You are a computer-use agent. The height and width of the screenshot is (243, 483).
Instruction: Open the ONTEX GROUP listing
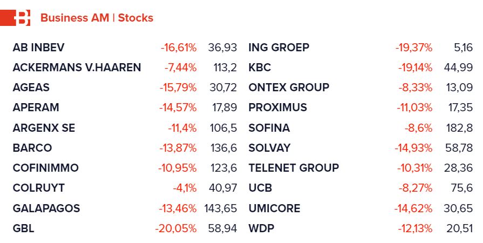click(289, 87)
